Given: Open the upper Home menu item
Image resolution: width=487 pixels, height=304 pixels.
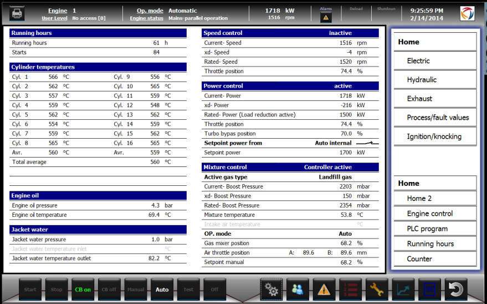Looking at the screenshot, I should [x=435, y=42].
